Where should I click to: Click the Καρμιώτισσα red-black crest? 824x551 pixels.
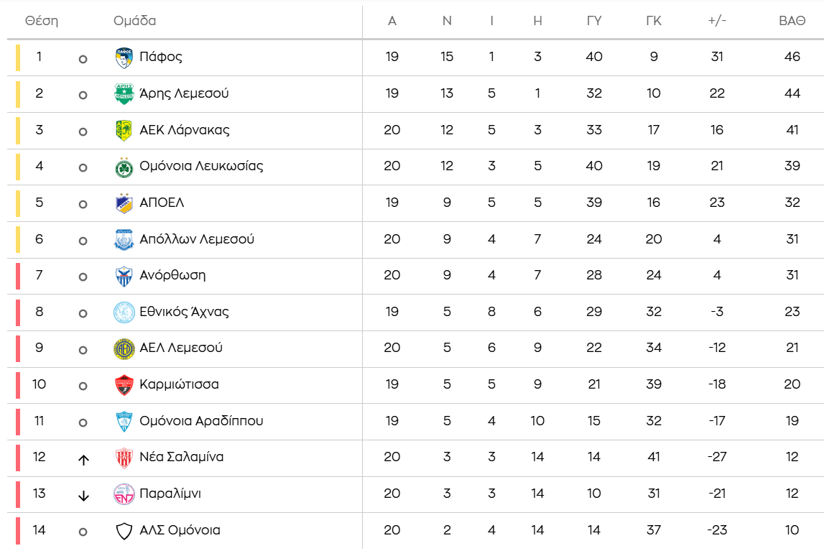(x=124, y=385)
